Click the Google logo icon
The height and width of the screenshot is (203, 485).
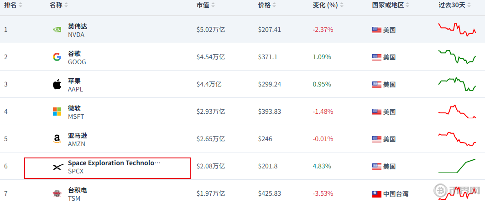tap(57, 57)
